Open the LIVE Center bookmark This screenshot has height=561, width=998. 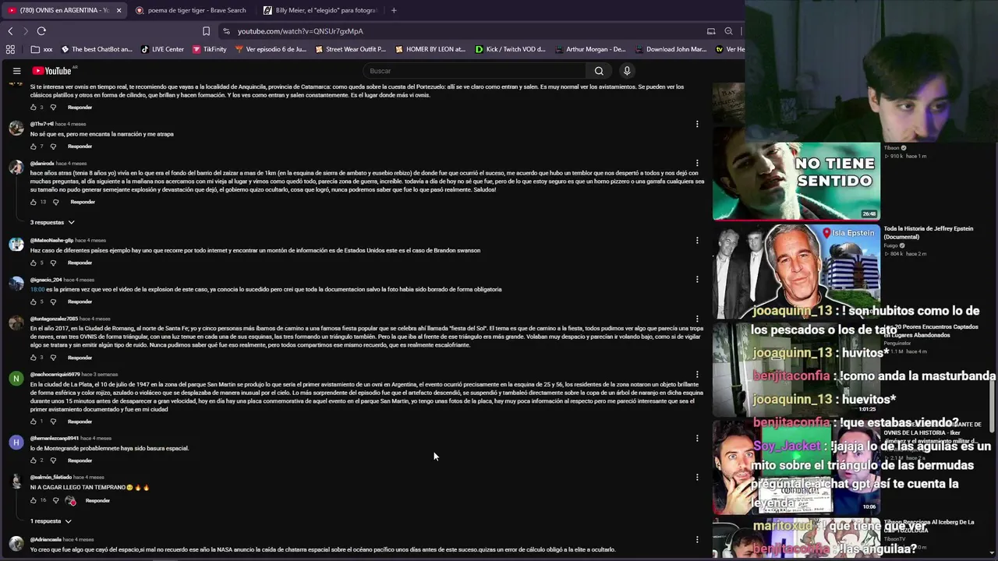pos(162,49)
